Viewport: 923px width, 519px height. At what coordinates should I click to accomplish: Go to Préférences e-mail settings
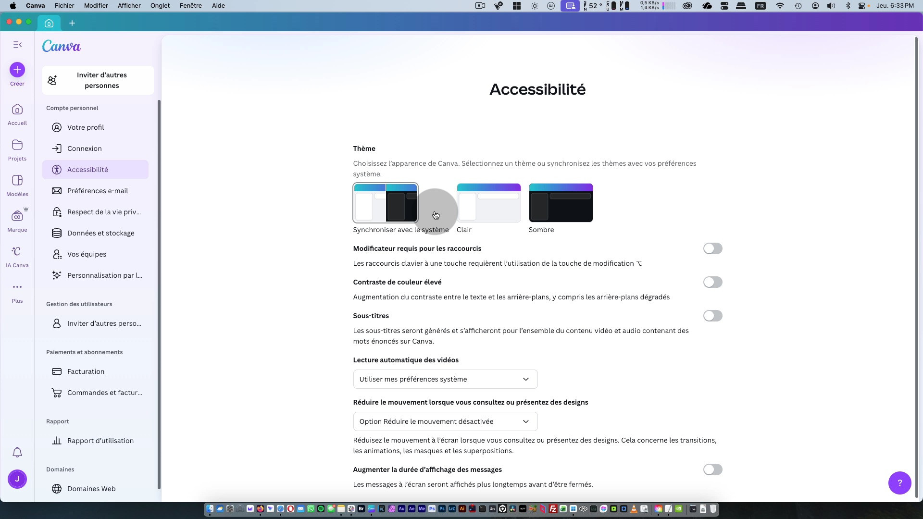(x=97, y=191)
